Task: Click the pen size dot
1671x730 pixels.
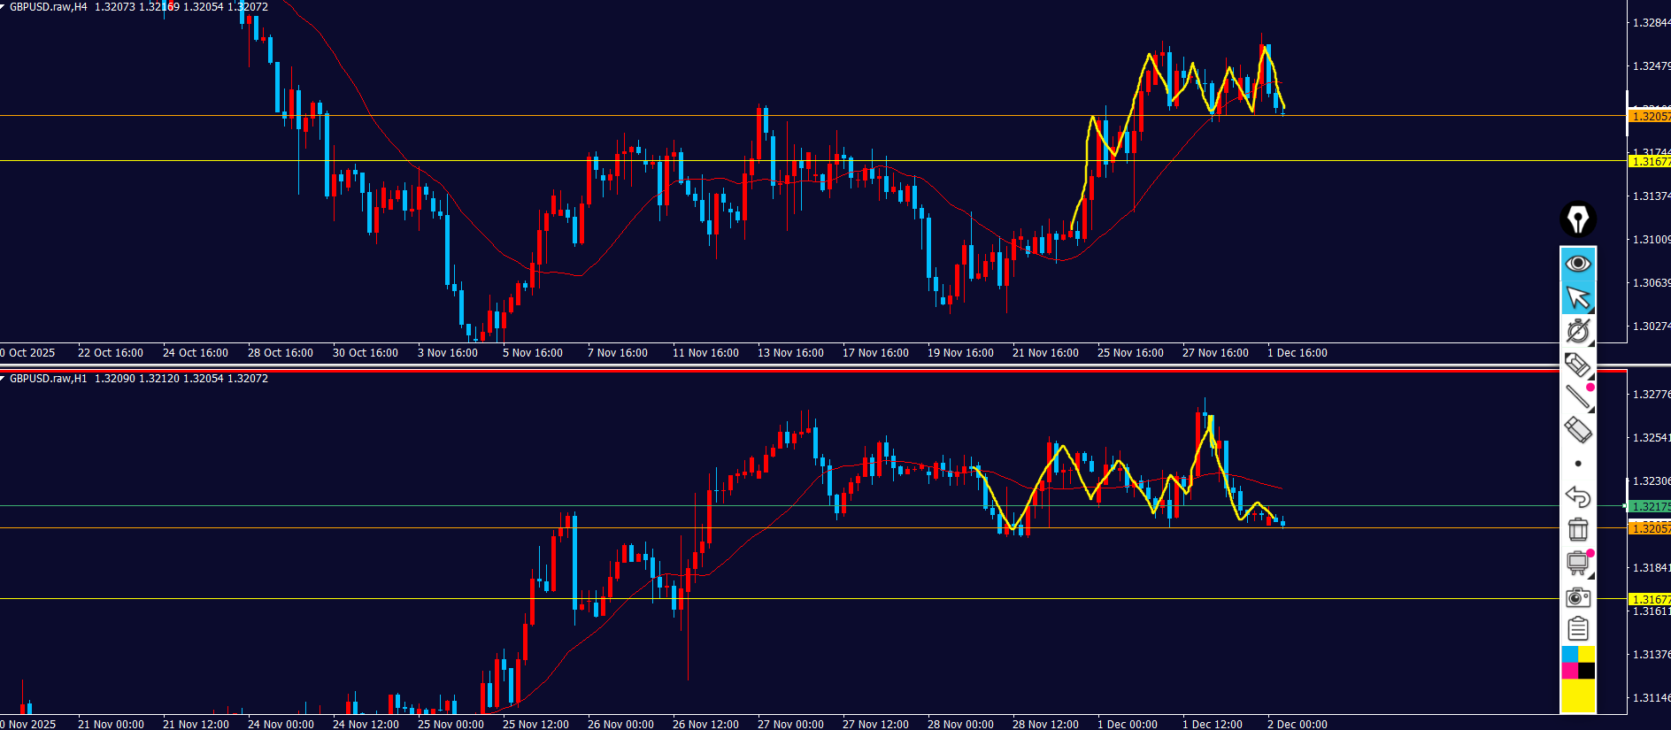Action: [x=1577, y=464]
